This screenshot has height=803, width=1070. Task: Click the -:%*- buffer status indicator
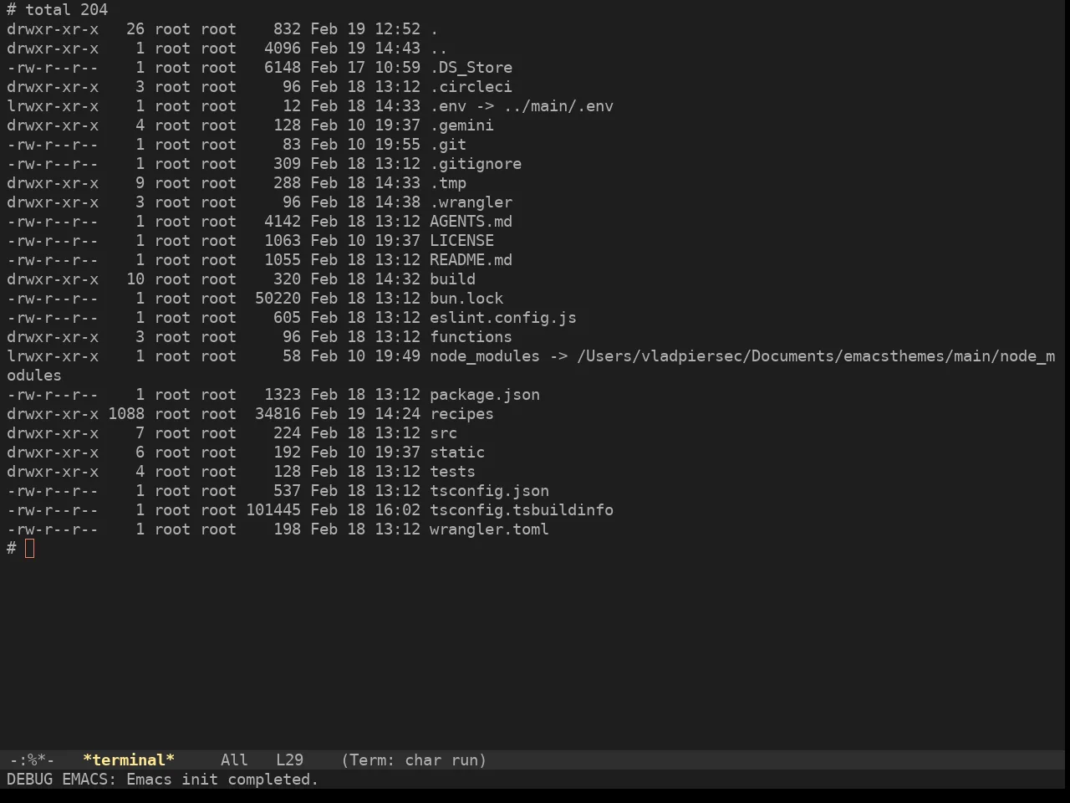pyautogui.click(x=32, y=760)
